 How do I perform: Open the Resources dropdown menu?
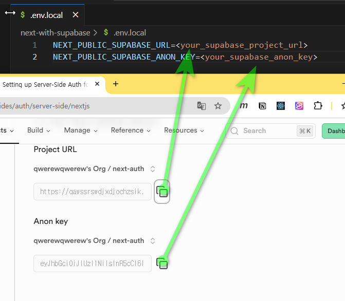tap(184, 130)
